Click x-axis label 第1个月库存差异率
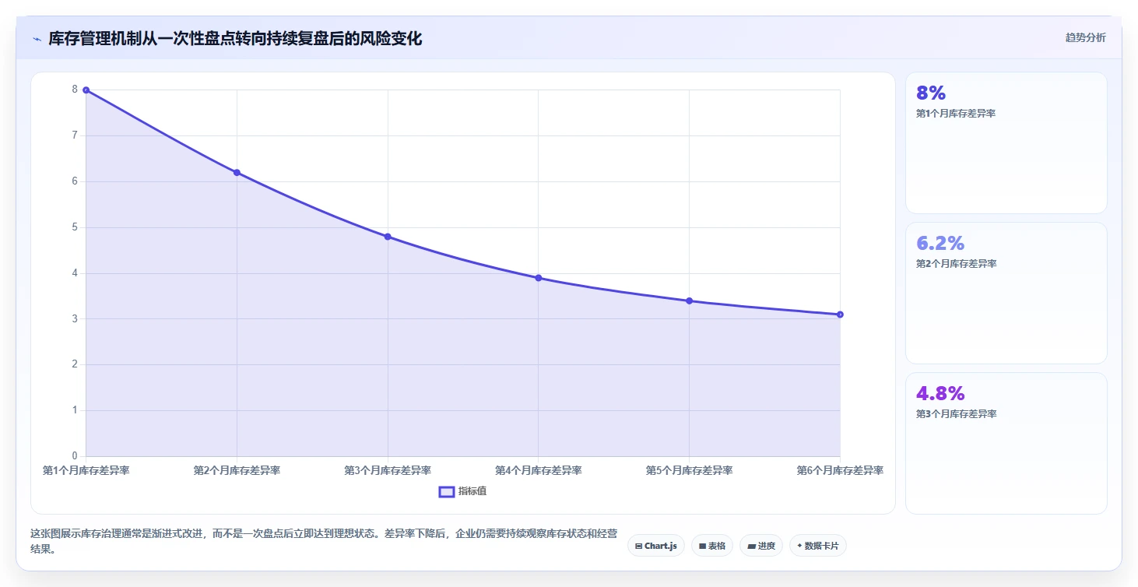This screenshot has height=587, width=1138. 86,471
